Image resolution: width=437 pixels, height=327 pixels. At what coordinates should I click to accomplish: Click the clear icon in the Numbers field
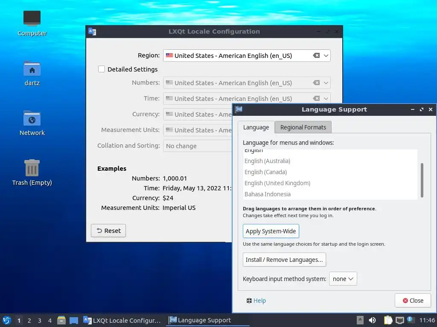coord(316,83)
